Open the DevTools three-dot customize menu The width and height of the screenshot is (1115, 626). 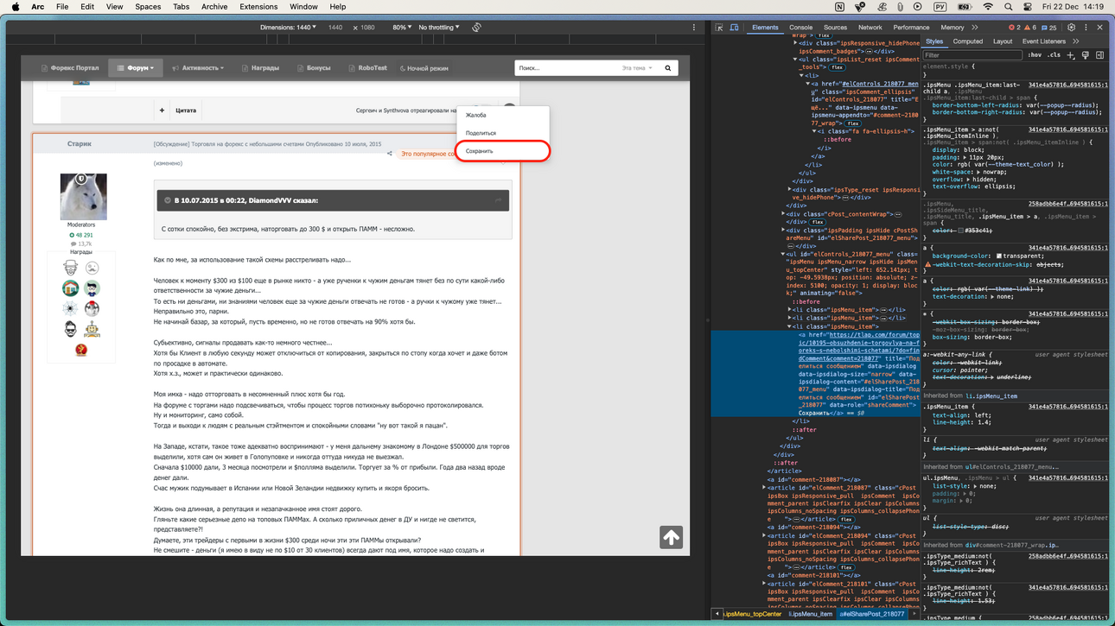click(1086, 28)
